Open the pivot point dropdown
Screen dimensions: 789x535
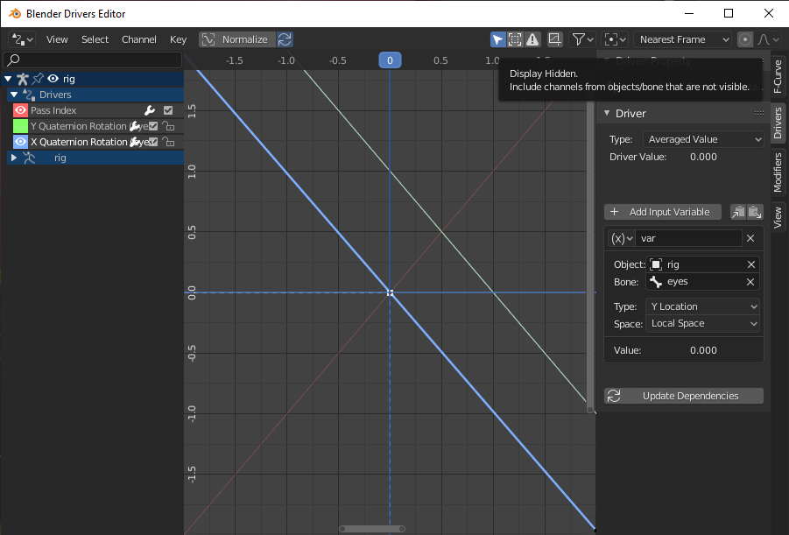pyautogui.click(x=616, y=39)
